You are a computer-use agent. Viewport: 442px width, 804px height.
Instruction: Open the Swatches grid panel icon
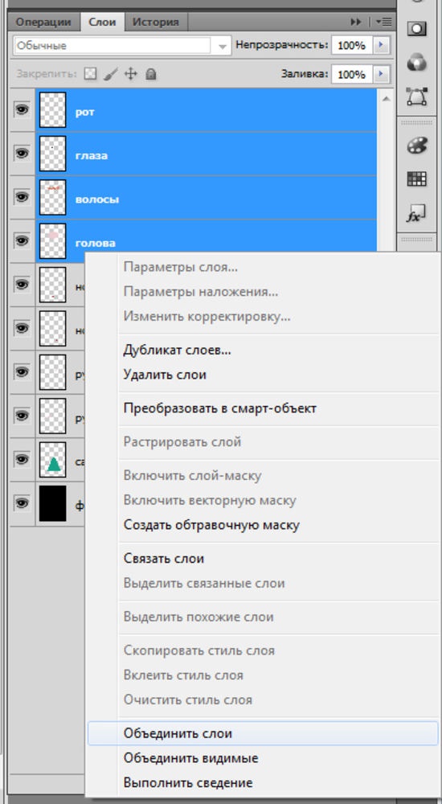417,179
